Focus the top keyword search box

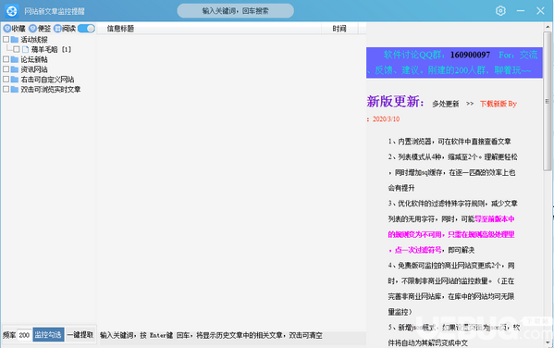235,11
